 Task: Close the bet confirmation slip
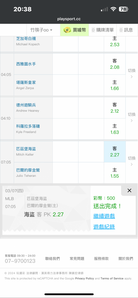click(129, 190)
